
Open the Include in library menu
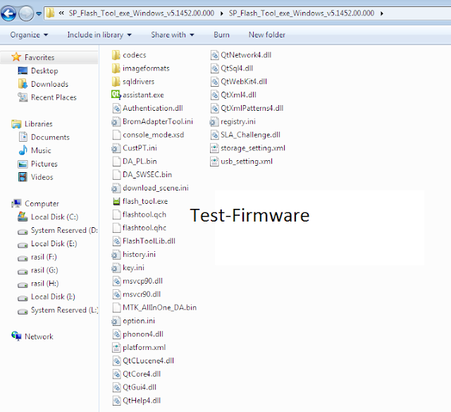(99, 35)
